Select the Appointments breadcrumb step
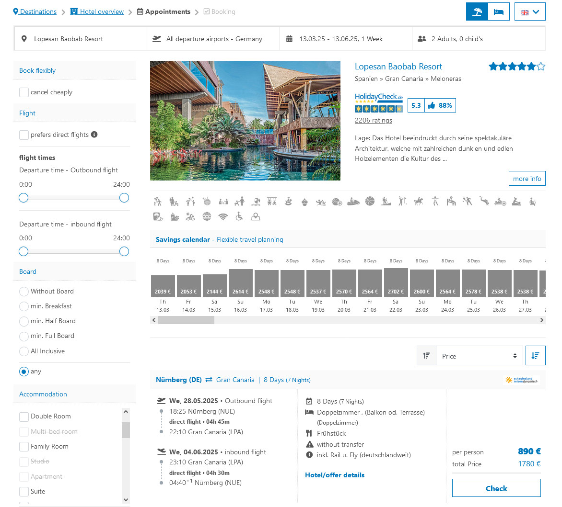This screenshot has width=562, height=507. pos(164,11)
